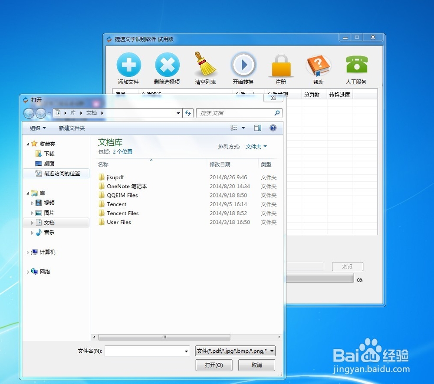The width and height of the screenshot is (434, 384).
Task: Click the 人工服务 telephone icon
Action: coord(357,64)
